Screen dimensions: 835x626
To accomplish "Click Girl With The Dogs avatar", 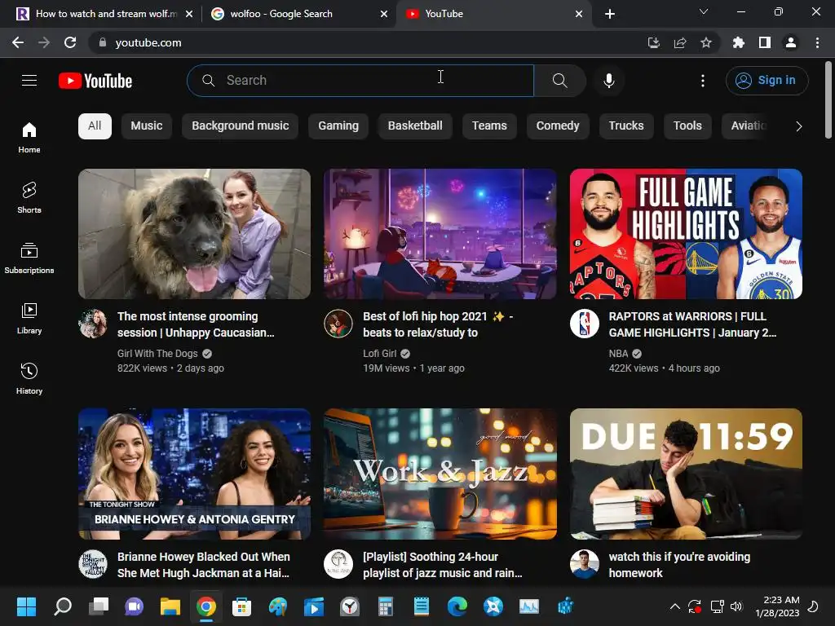I will coord(93,324).
